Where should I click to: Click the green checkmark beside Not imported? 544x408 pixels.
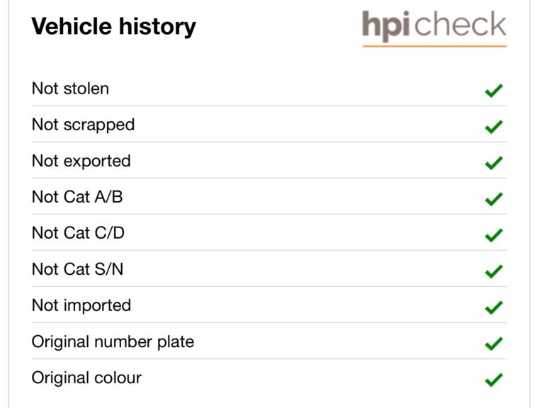tap(494, 307)
